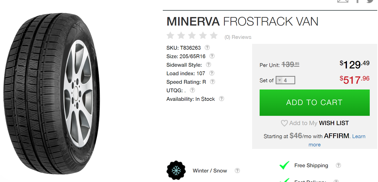The height and width of the screenshot is (182, 378).
Task: Click the fifth rating star
Action: coord(214,36)
